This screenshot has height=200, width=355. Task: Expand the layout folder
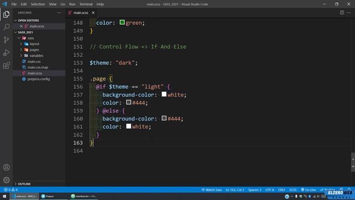coord(39,44)
